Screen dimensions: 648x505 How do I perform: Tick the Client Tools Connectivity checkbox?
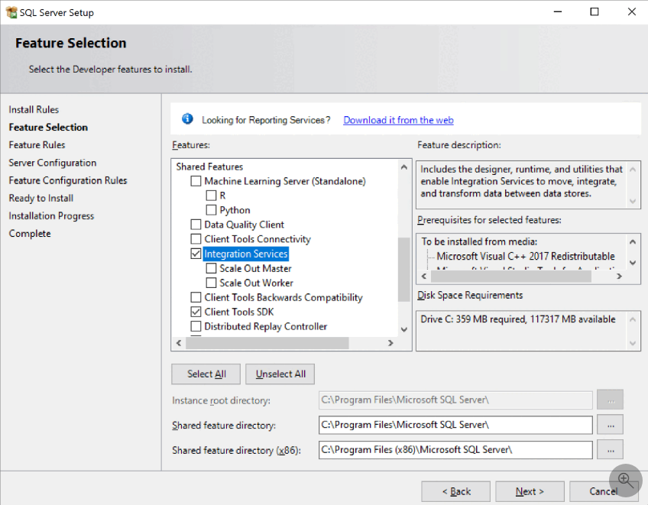coord(196,239)
